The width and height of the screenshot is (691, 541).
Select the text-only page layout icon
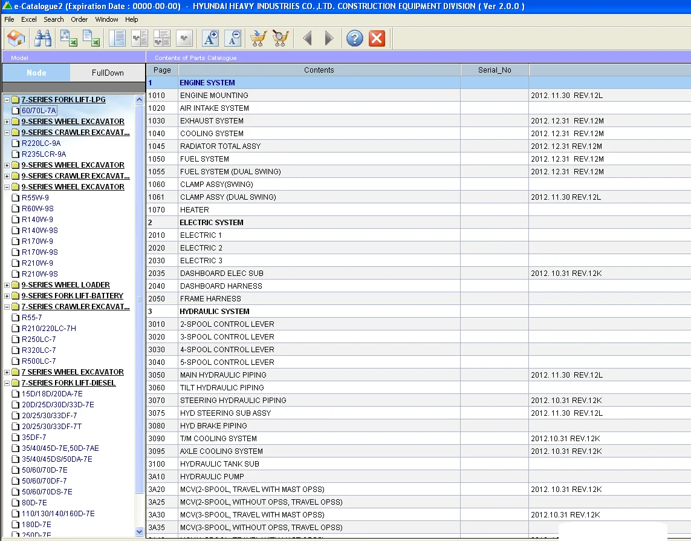click(117, 39)
